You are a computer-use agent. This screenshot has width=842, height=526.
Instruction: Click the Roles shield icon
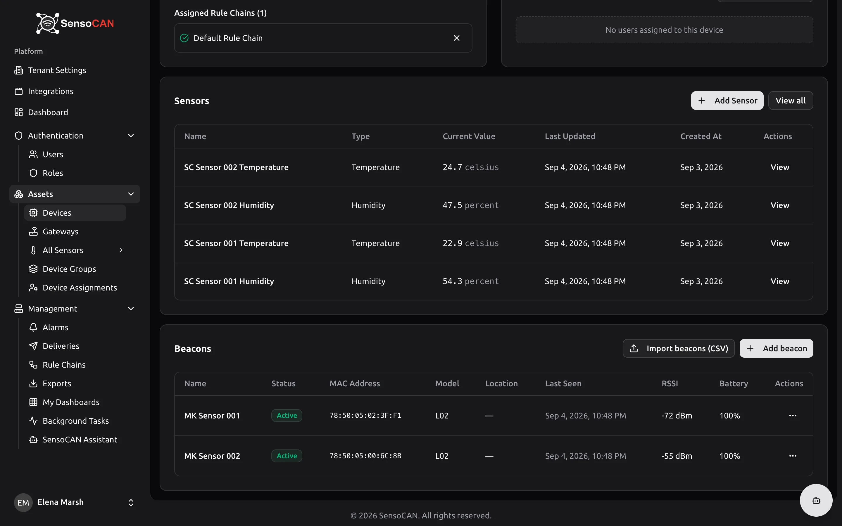pyautogui.click(x=33, y=173)
